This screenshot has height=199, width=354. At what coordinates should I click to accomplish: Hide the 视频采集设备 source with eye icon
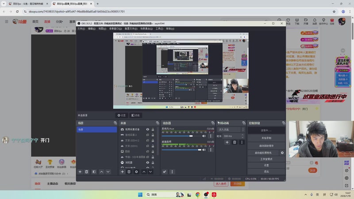tap(147, 130)
